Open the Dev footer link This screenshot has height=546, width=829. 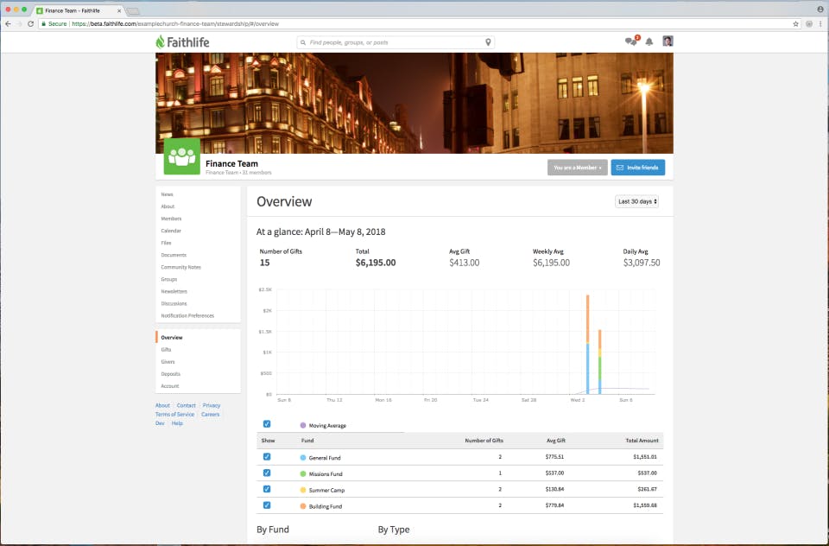pos(160,424)
